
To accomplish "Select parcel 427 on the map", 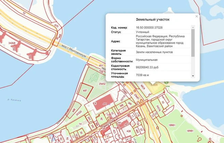I will coord(138,123).
